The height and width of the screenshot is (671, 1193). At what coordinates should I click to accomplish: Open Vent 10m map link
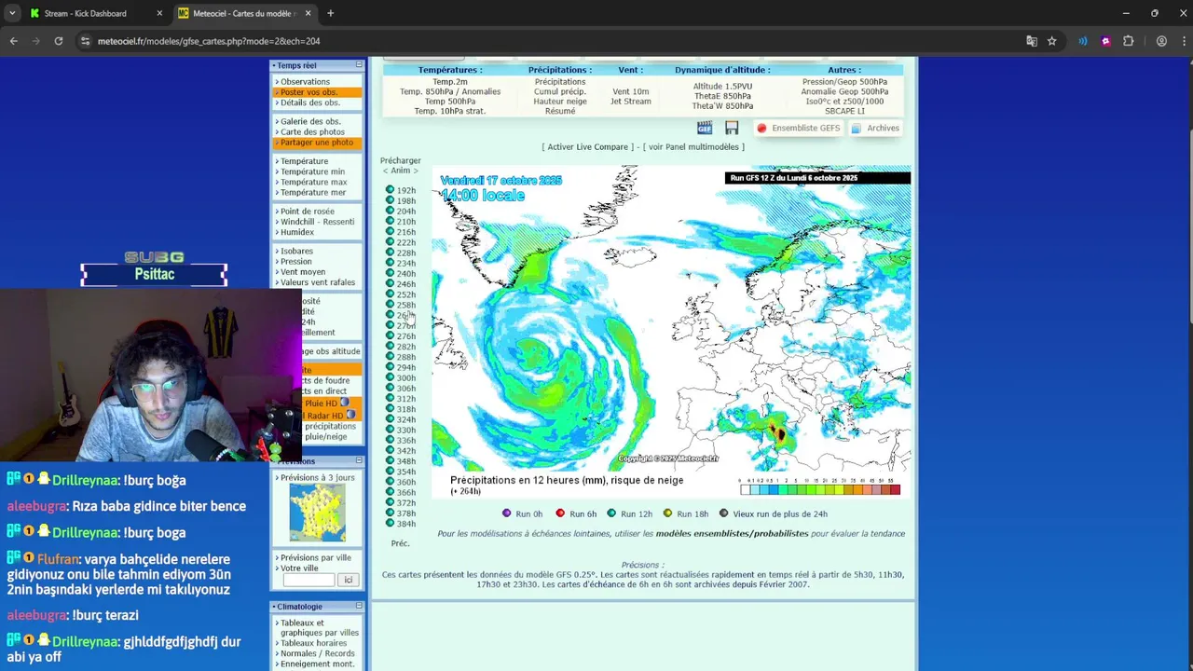pyautogui.click(x=631, y=91)
